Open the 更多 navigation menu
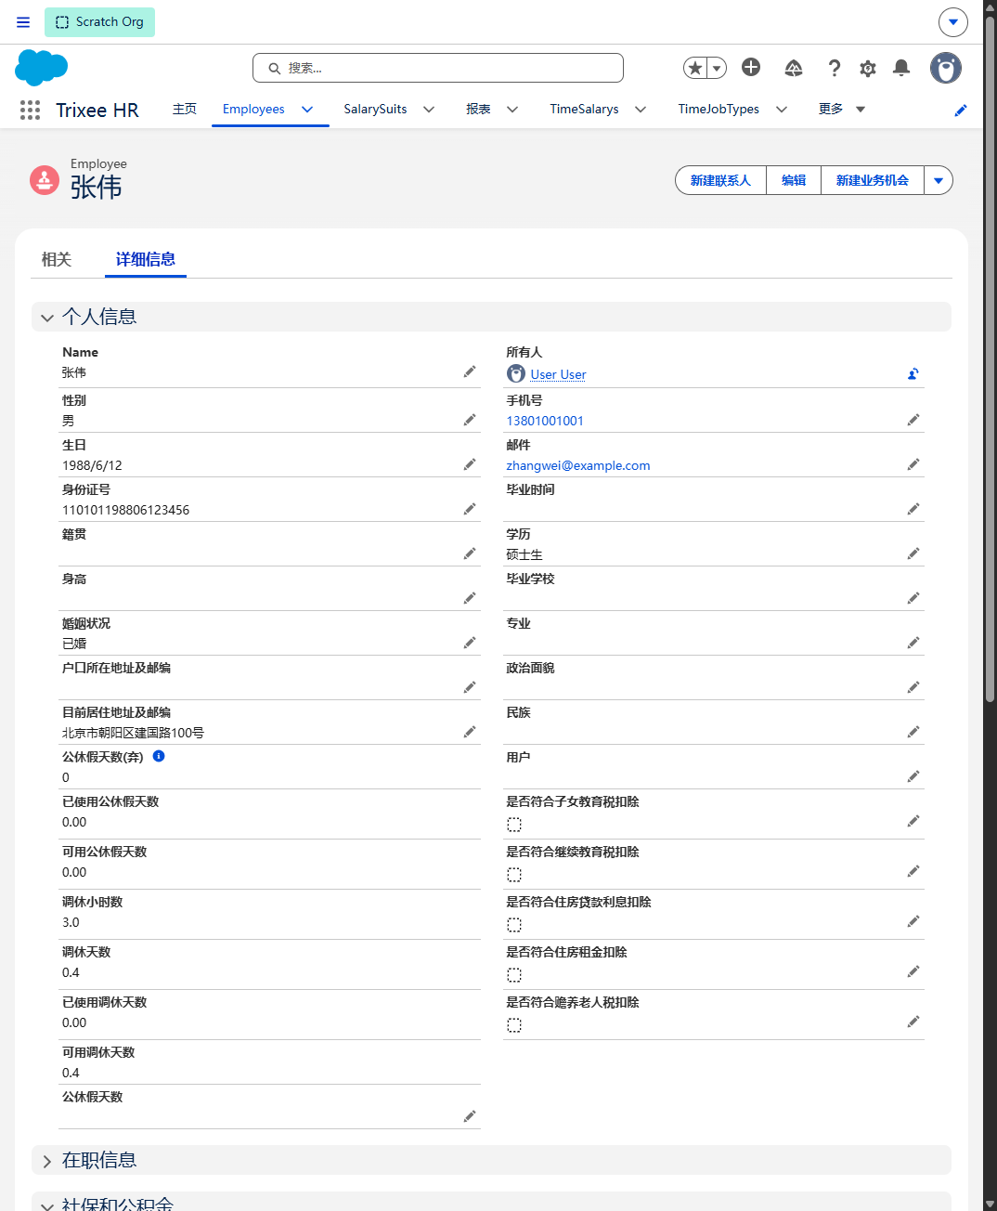The width and height of the screenshot is (997, 1211). [x=842, y=110]
